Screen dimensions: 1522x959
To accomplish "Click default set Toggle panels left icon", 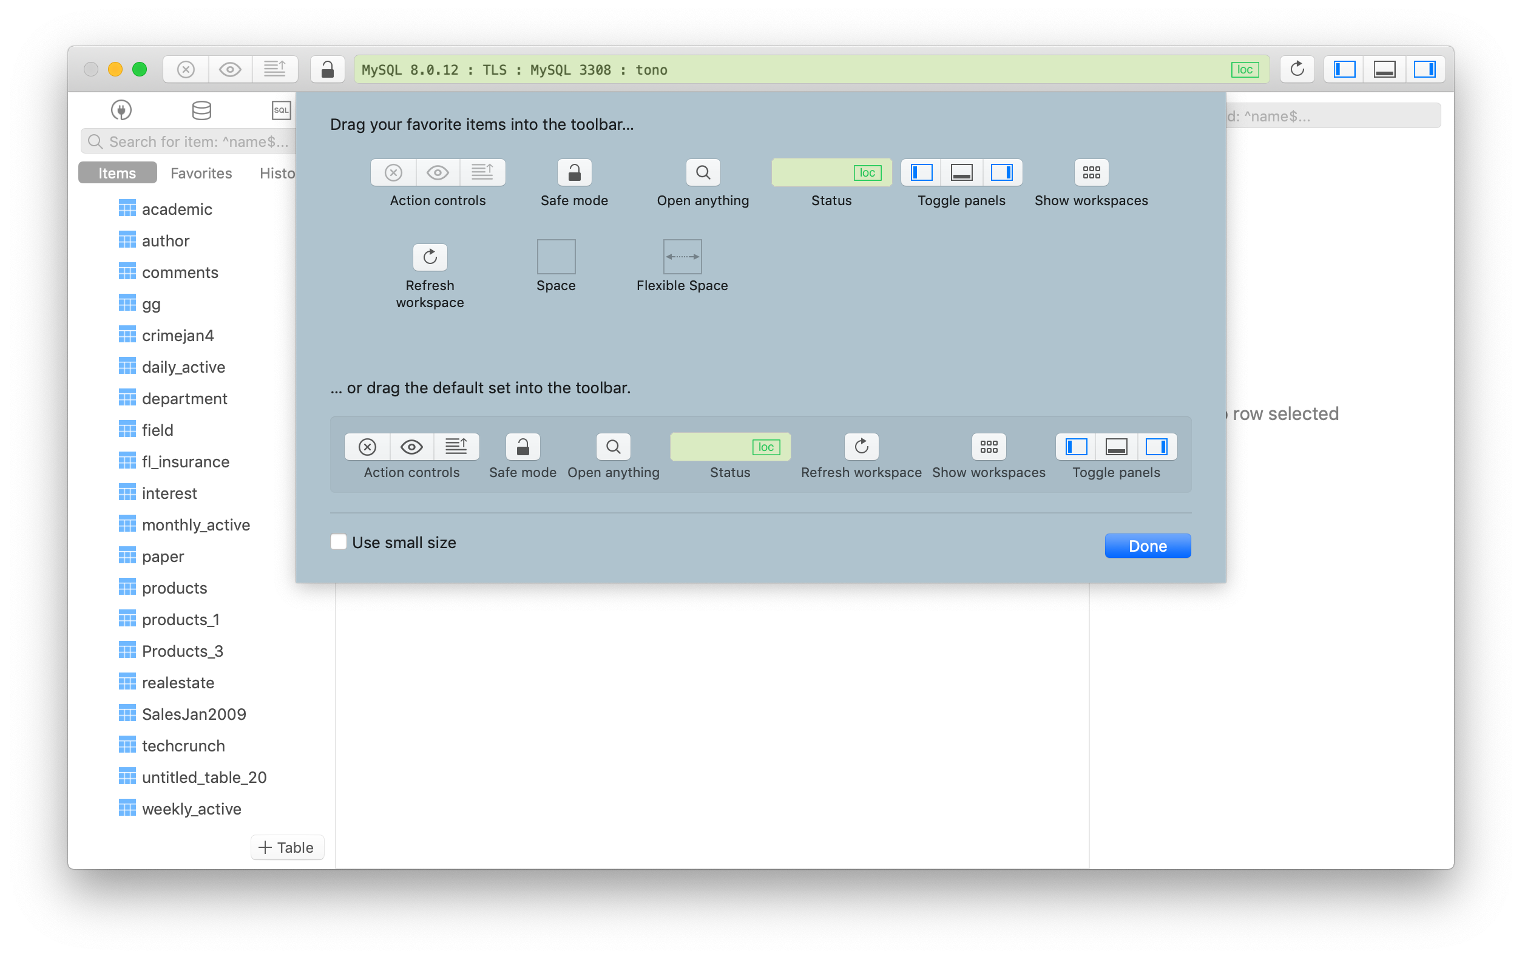I will 1077,447.
